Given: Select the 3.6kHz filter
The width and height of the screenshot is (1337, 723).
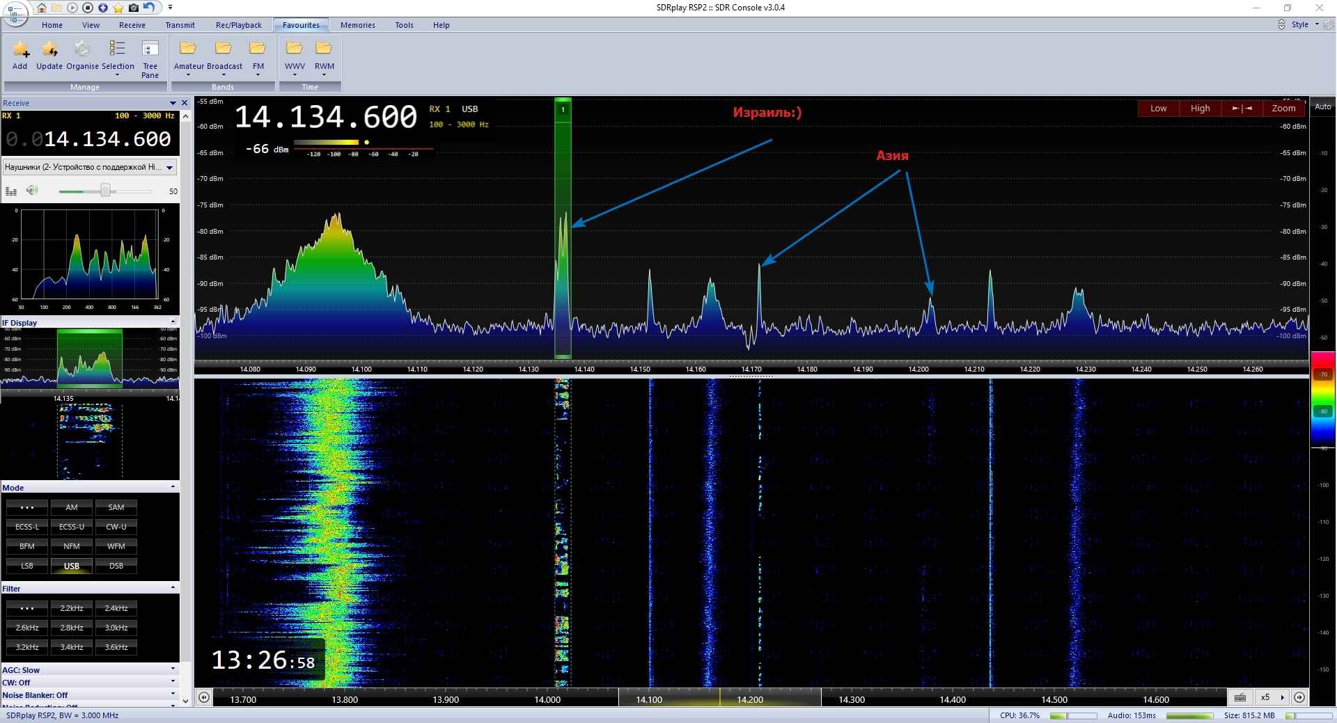Looking at the screenshot, I should click(116, 647).
